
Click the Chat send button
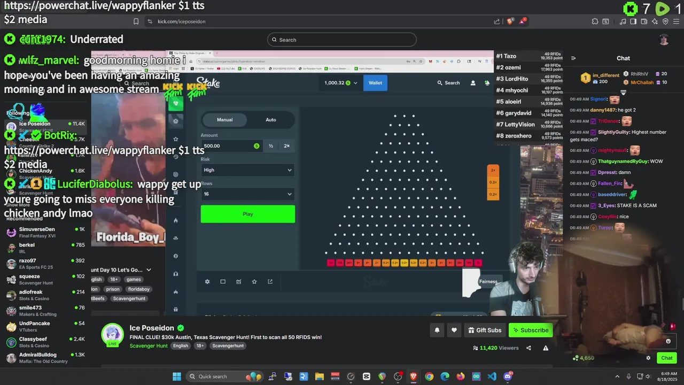pos(667,358)
